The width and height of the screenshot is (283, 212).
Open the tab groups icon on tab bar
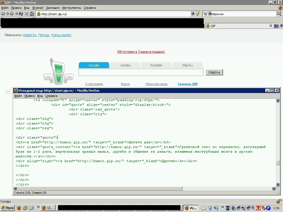point(276,26)
